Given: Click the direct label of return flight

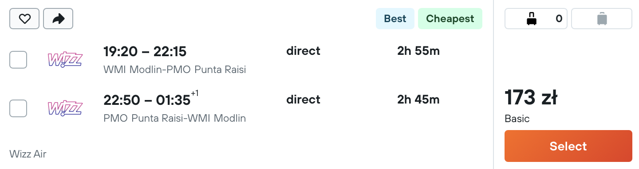Looking at the screenshot, I should pos(304,100).
